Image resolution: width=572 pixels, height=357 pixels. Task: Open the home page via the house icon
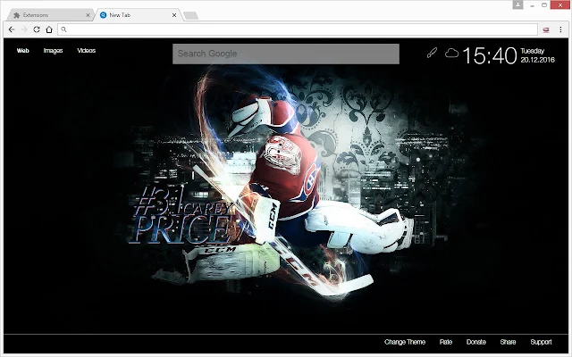(49, 29)
